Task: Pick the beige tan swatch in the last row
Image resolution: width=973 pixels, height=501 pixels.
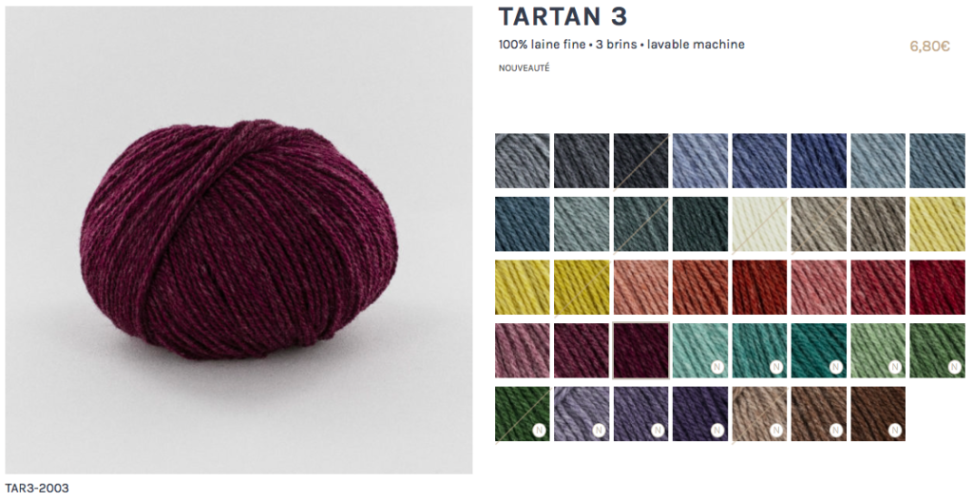Action: (x=759, y=414)
